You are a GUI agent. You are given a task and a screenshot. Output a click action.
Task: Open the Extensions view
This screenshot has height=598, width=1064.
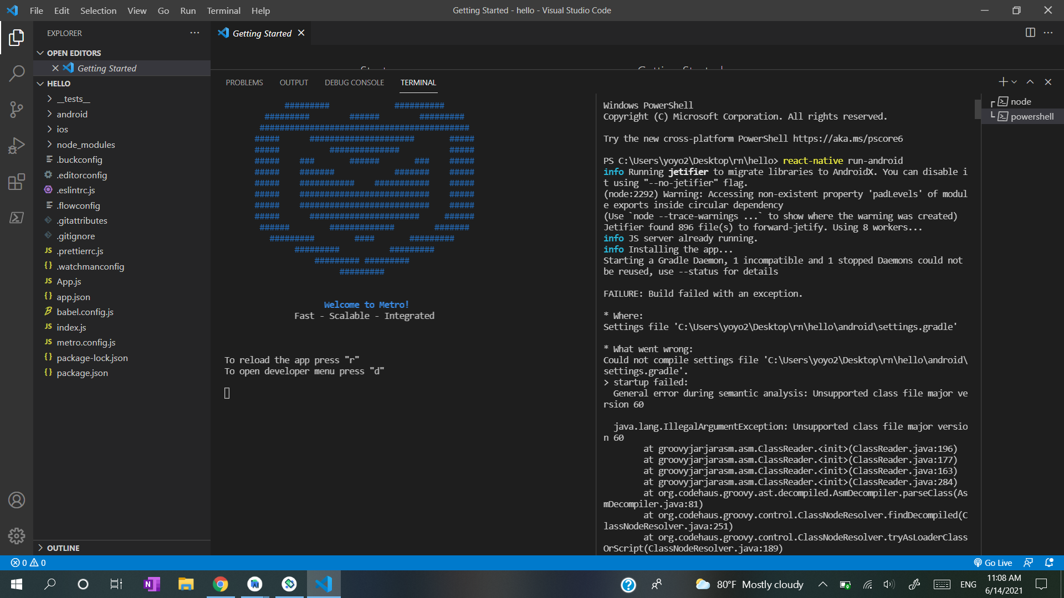click(x=17, y=182)
